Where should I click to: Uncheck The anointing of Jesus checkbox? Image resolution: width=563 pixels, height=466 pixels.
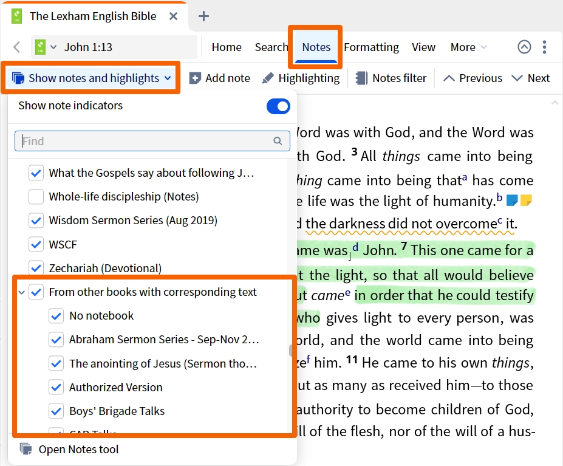[x=56, y=363]
